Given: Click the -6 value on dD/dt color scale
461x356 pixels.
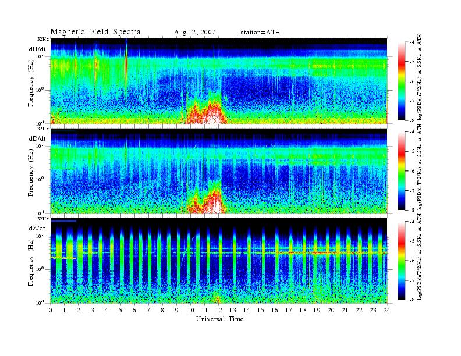Looking at the screenshot, I should coord(412,171).
